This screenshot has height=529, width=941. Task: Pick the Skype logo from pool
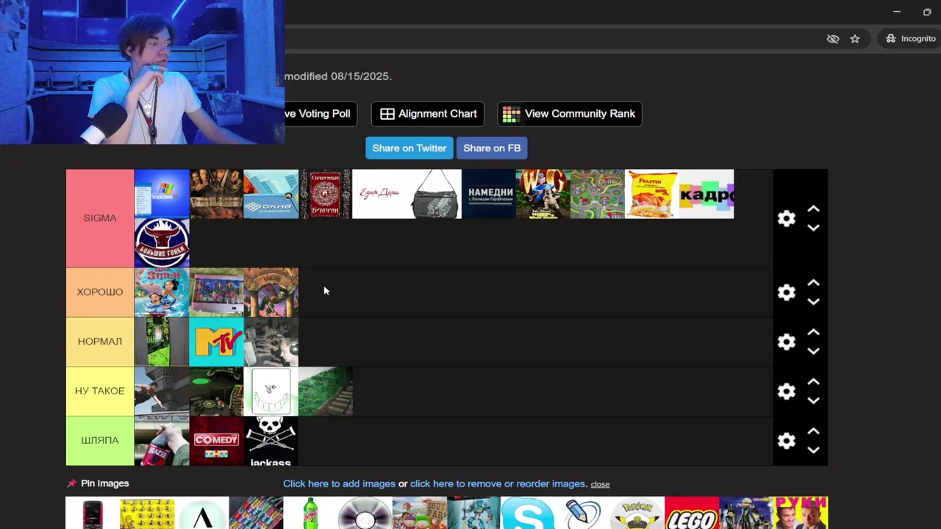pos(528,513)
